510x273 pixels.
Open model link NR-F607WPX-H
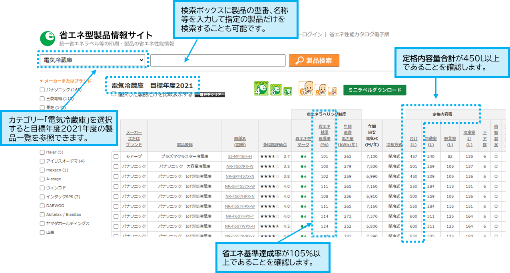240,226
